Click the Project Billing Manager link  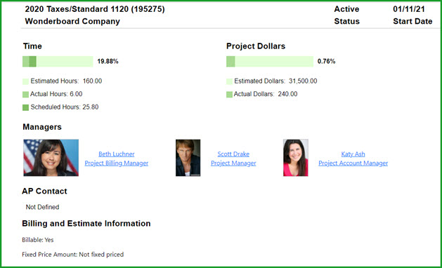point(117,163)
